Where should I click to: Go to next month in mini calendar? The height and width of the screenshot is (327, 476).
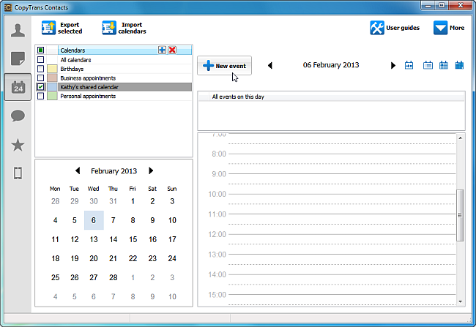[x=151, y=170]
